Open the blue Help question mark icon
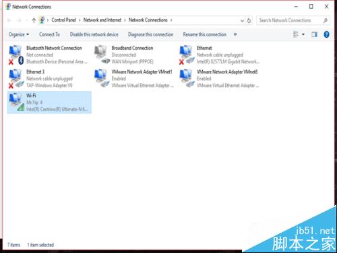The image size is (337, 253). point(326,34)
